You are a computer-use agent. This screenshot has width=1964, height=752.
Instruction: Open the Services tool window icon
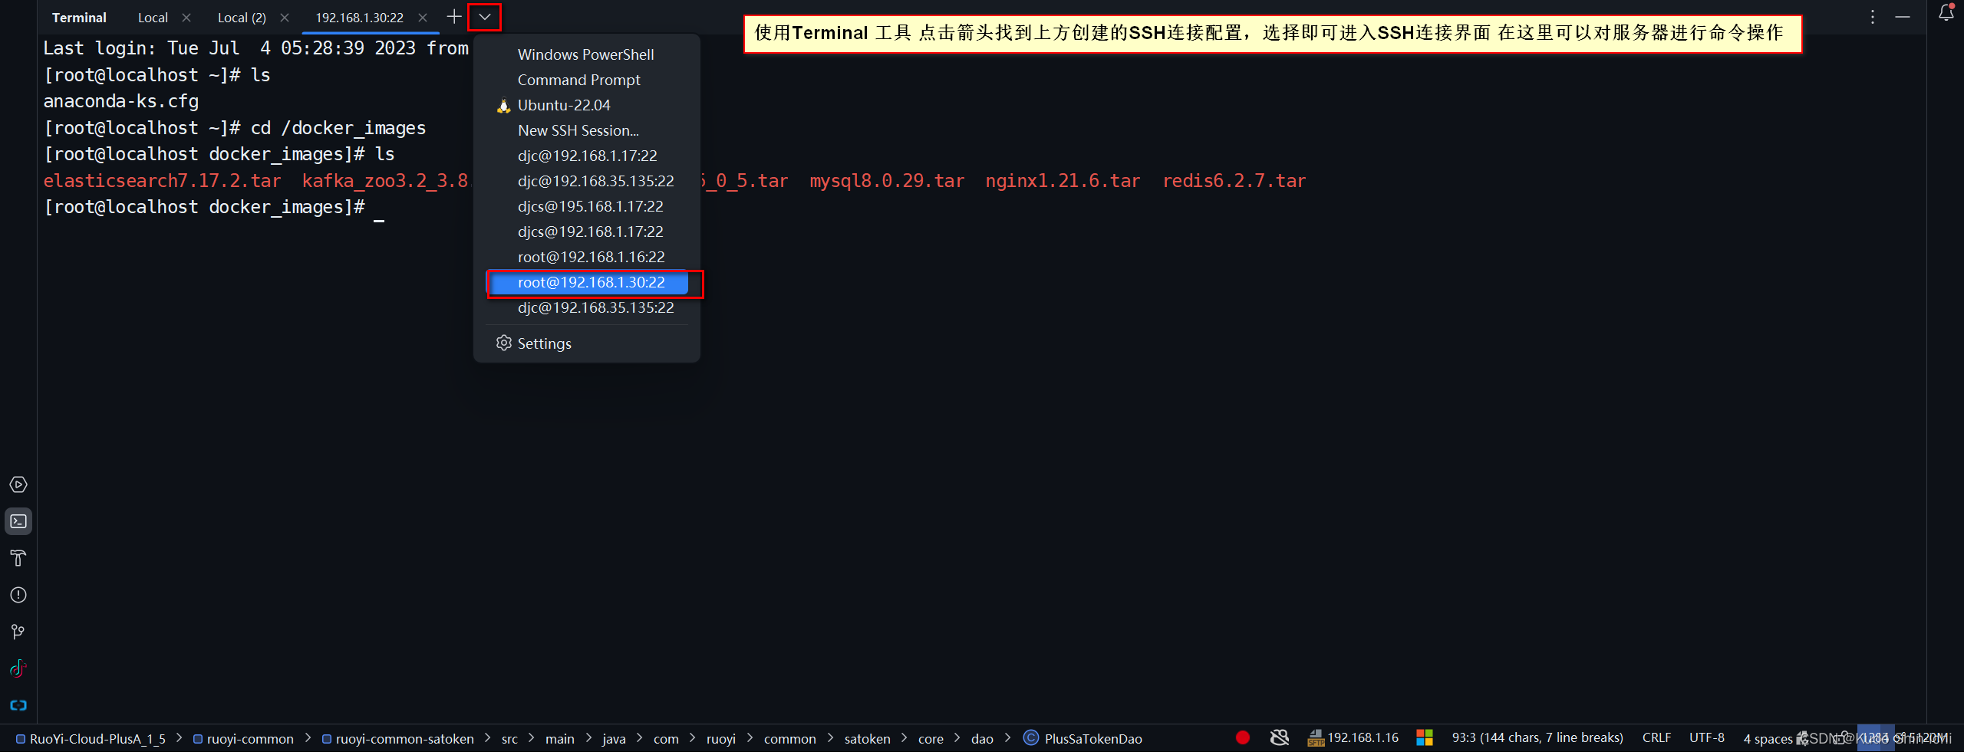coord(18,484)
